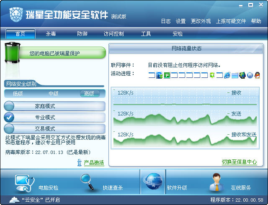Click the green uTorrent process icon
The height and width of the screenshot is (205, 268).
pyautogui.click(x=167, y=75)
